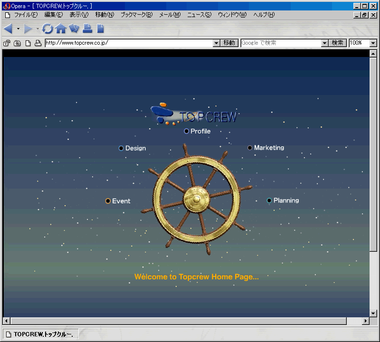Open the 移動(N) menu
The width and height of the screenshot is (380, 342).
[104, 15]
